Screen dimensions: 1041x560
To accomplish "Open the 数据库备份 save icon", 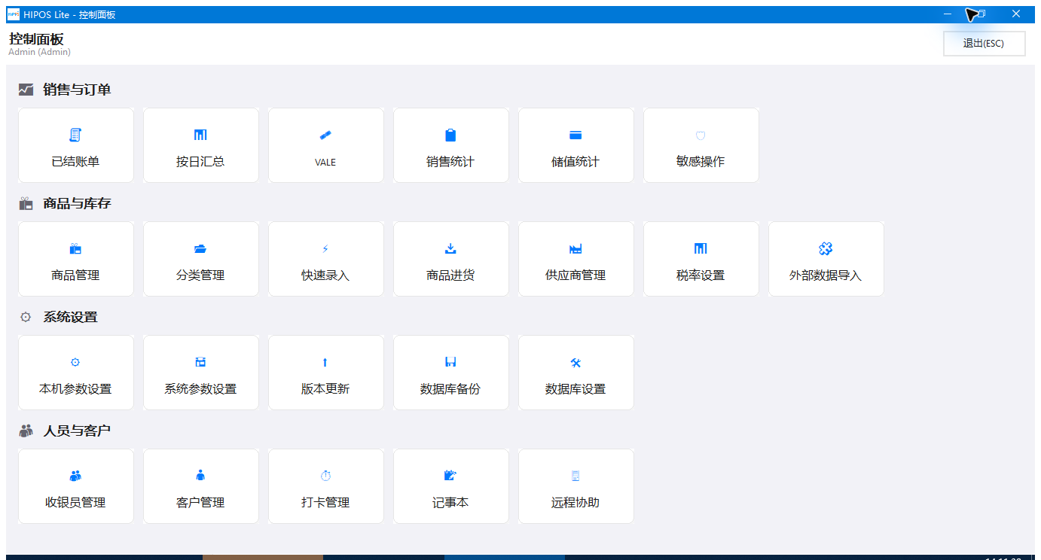I will [450, 363].
